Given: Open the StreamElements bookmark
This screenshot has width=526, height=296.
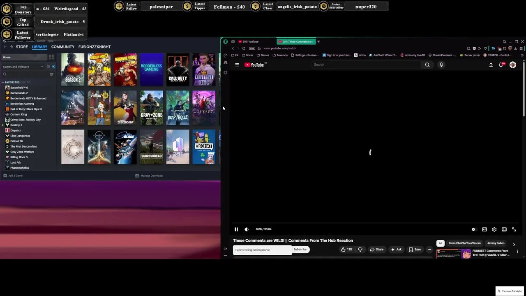Looking at the screenshot, I should [x=442, y=55].
